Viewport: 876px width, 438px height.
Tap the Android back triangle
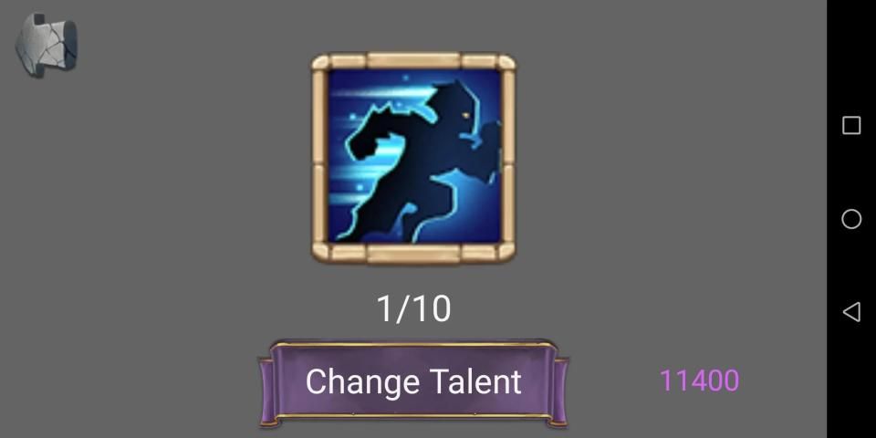[x=850, y=312]
